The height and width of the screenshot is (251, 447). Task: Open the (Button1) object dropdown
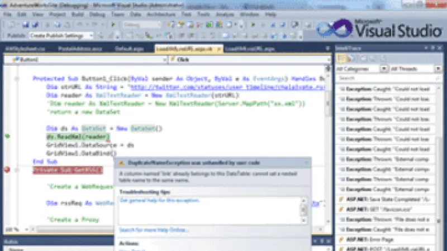click(164, 60)
